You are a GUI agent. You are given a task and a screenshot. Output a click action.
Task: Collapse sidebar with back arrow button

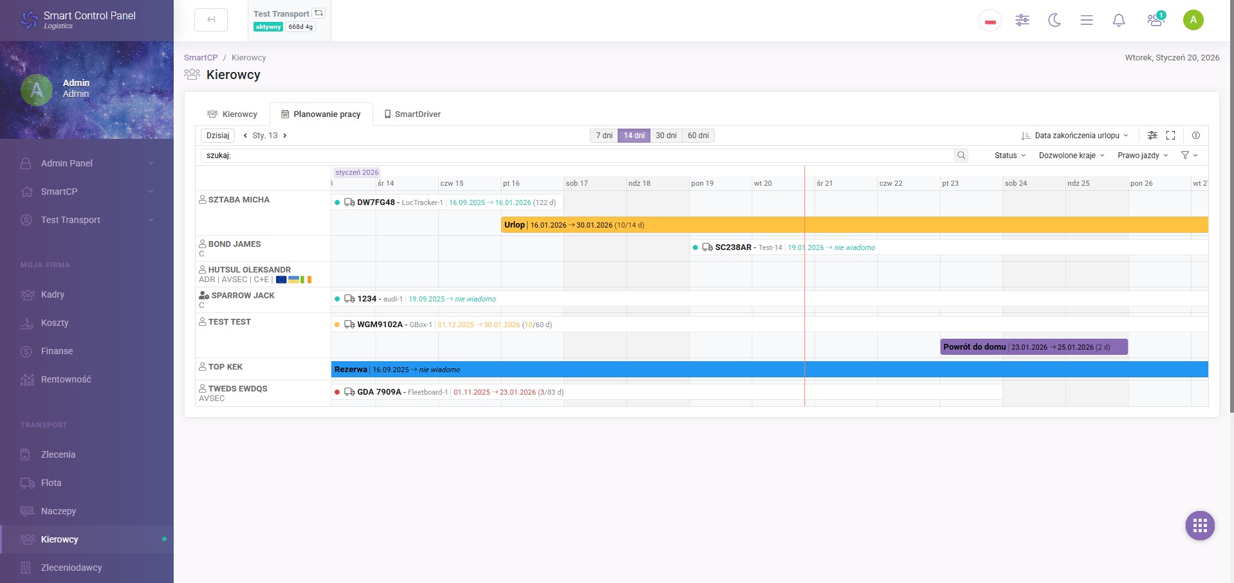(x=211, y=20)
